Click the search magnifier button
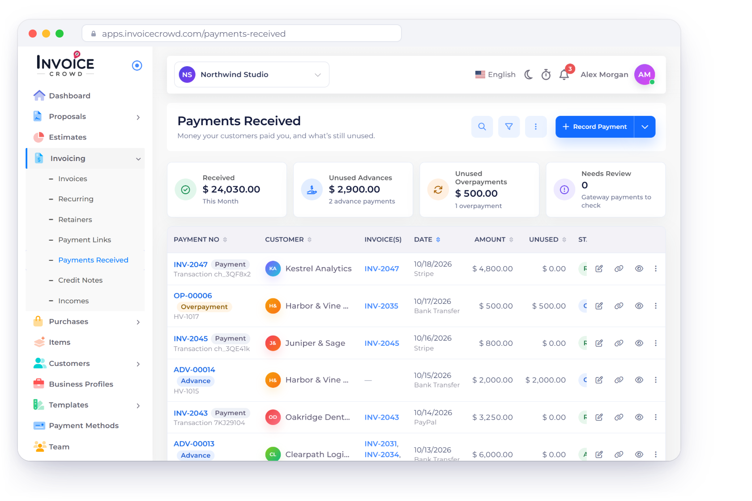Image resolution: width=752 pixels, height=501 pixels. coord(482,127)
